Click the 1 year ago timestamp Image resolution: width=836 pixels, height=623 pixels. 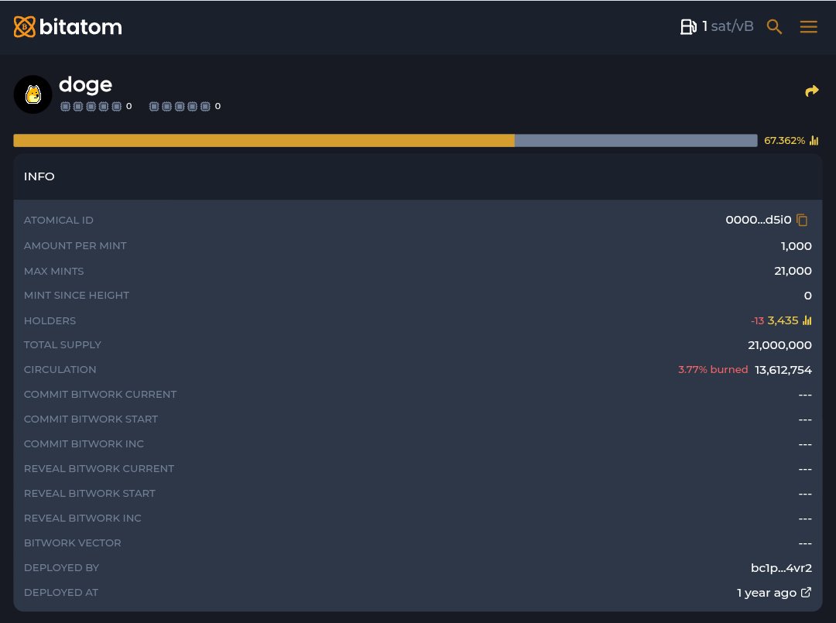pos(766,593)
